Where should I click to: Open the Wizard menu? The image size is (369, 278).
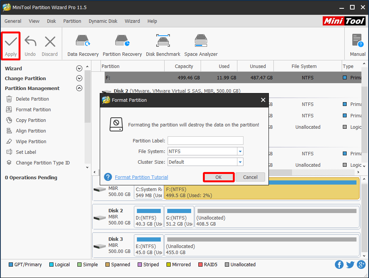pyautogui.click(x=132, y=21)
